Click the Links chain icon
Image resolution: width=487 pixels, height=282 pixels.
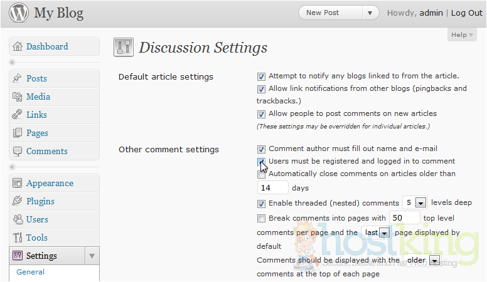point(18,115)
